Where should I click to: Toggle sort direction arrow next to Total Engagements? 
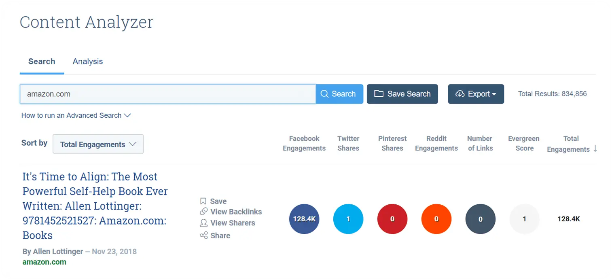(595, 149)
